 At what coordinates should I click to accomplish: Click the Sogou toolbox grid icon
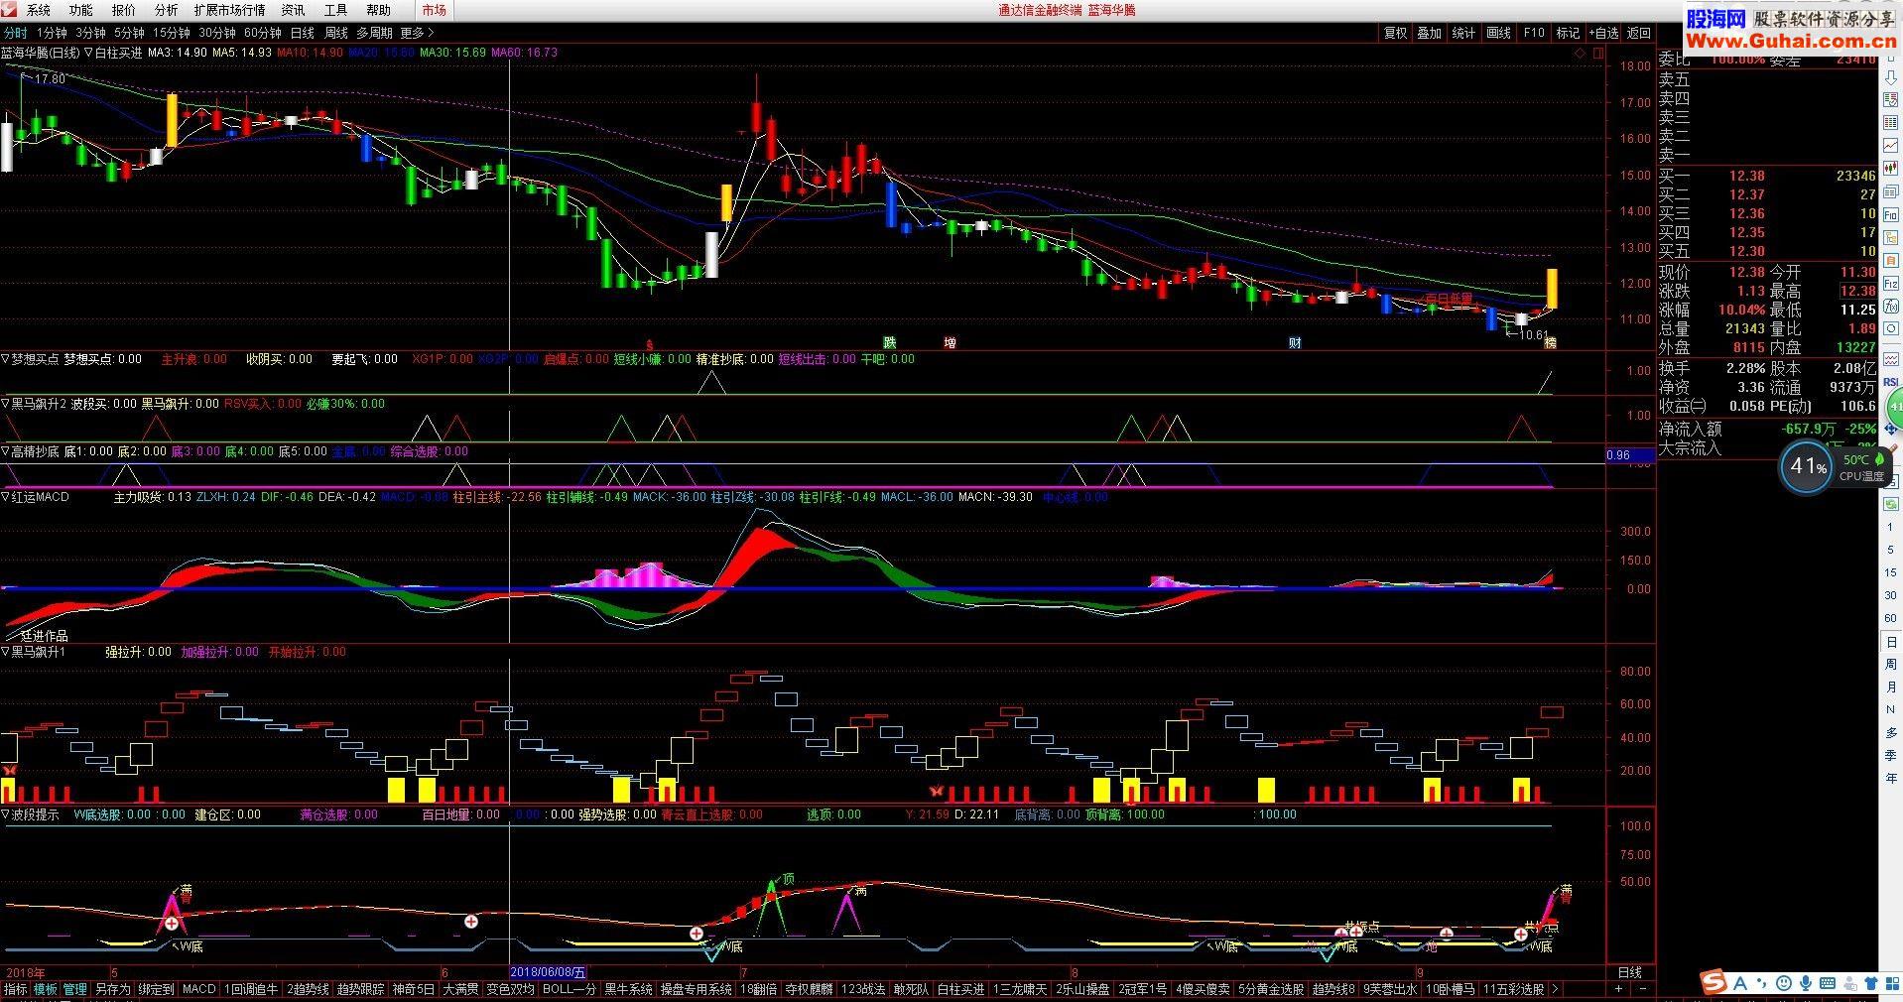pyautogui.click(x=1892, y=983)
